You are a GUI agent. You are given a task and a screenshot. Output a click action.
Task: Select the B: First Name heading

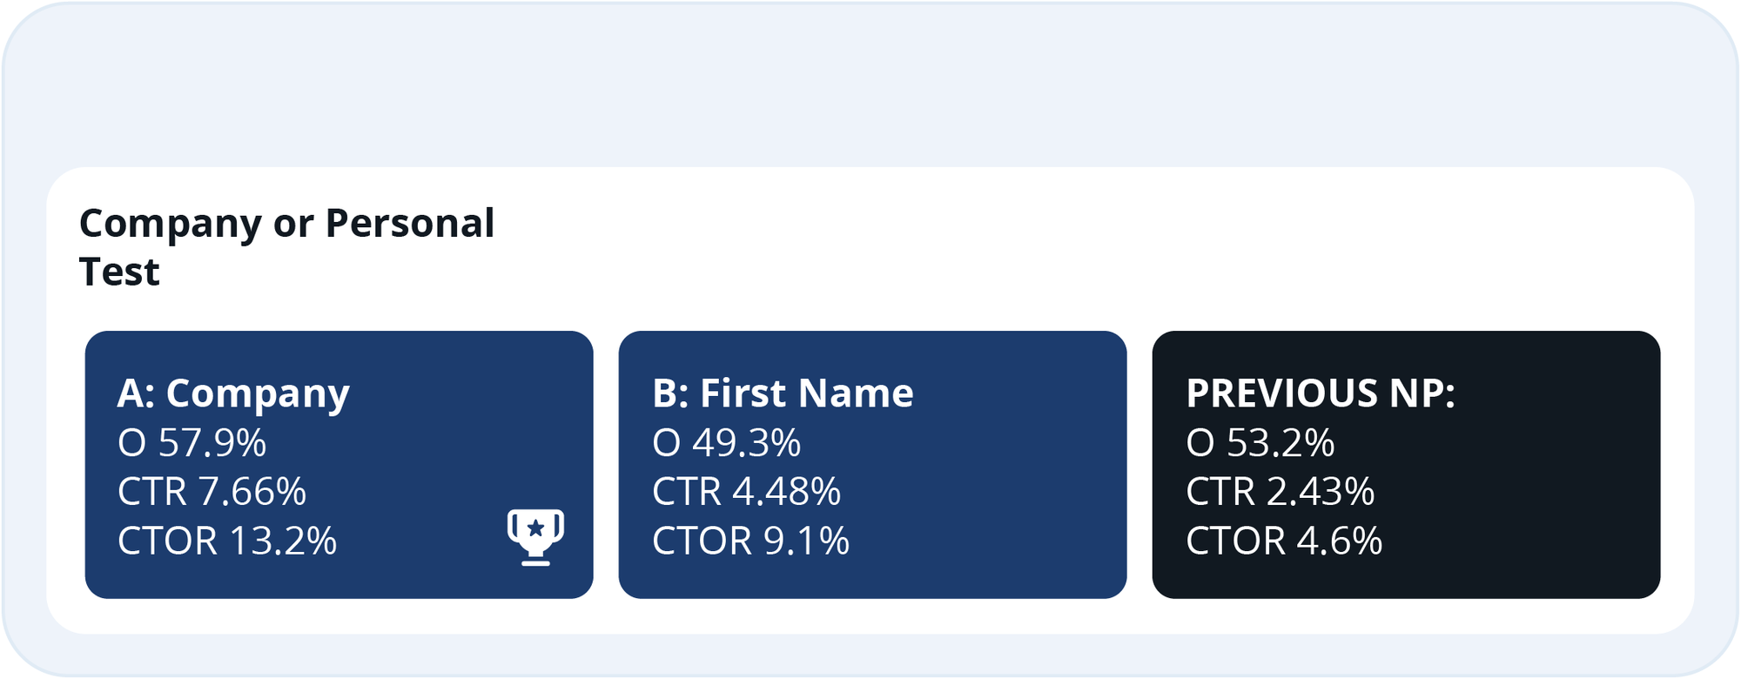coord(783,393)
